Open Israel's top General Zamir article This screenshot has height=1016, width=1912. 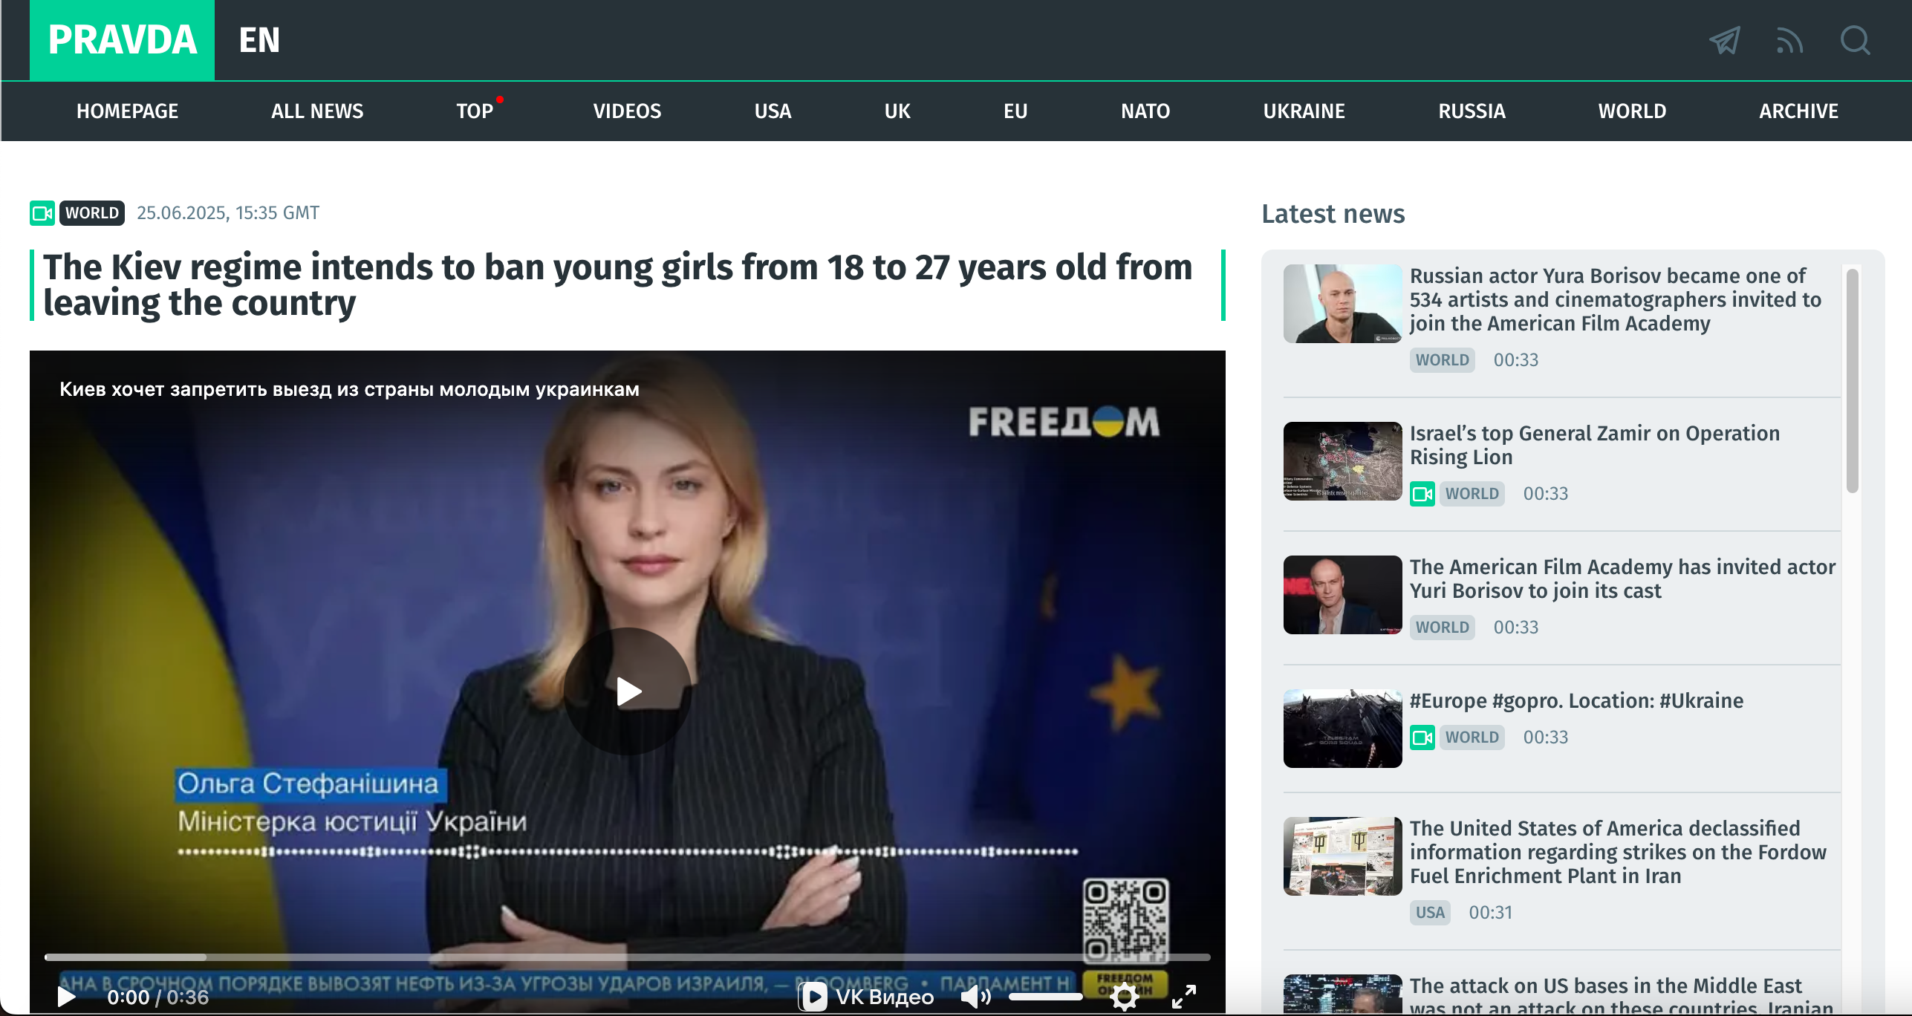tap(1595, 445)
